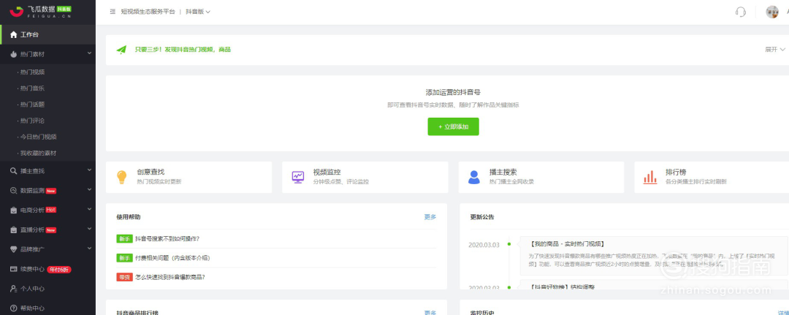The width and height of the screenshot is (789, 315).
Task: Click the red bar chart 排行榜 icon
Action: (650, 177)
